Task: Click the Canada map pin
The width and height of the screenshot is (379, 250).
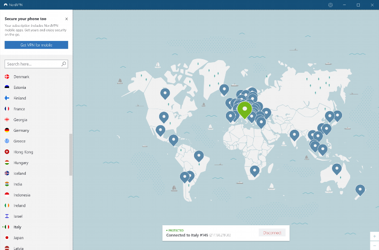Action: pyautogui.click(x=165, y=93)
